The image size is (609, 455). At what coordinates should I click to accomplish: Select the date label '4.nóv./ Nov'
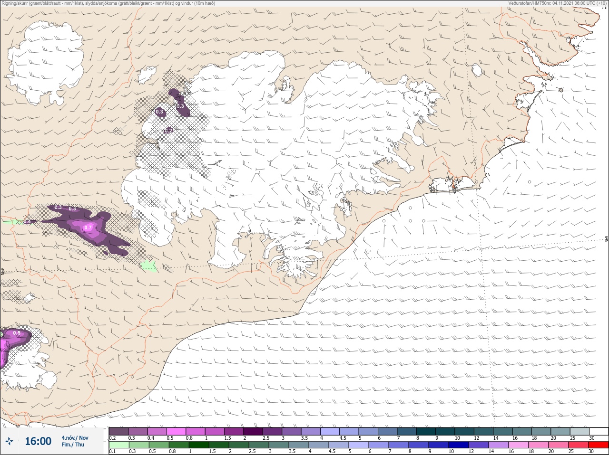75,437
